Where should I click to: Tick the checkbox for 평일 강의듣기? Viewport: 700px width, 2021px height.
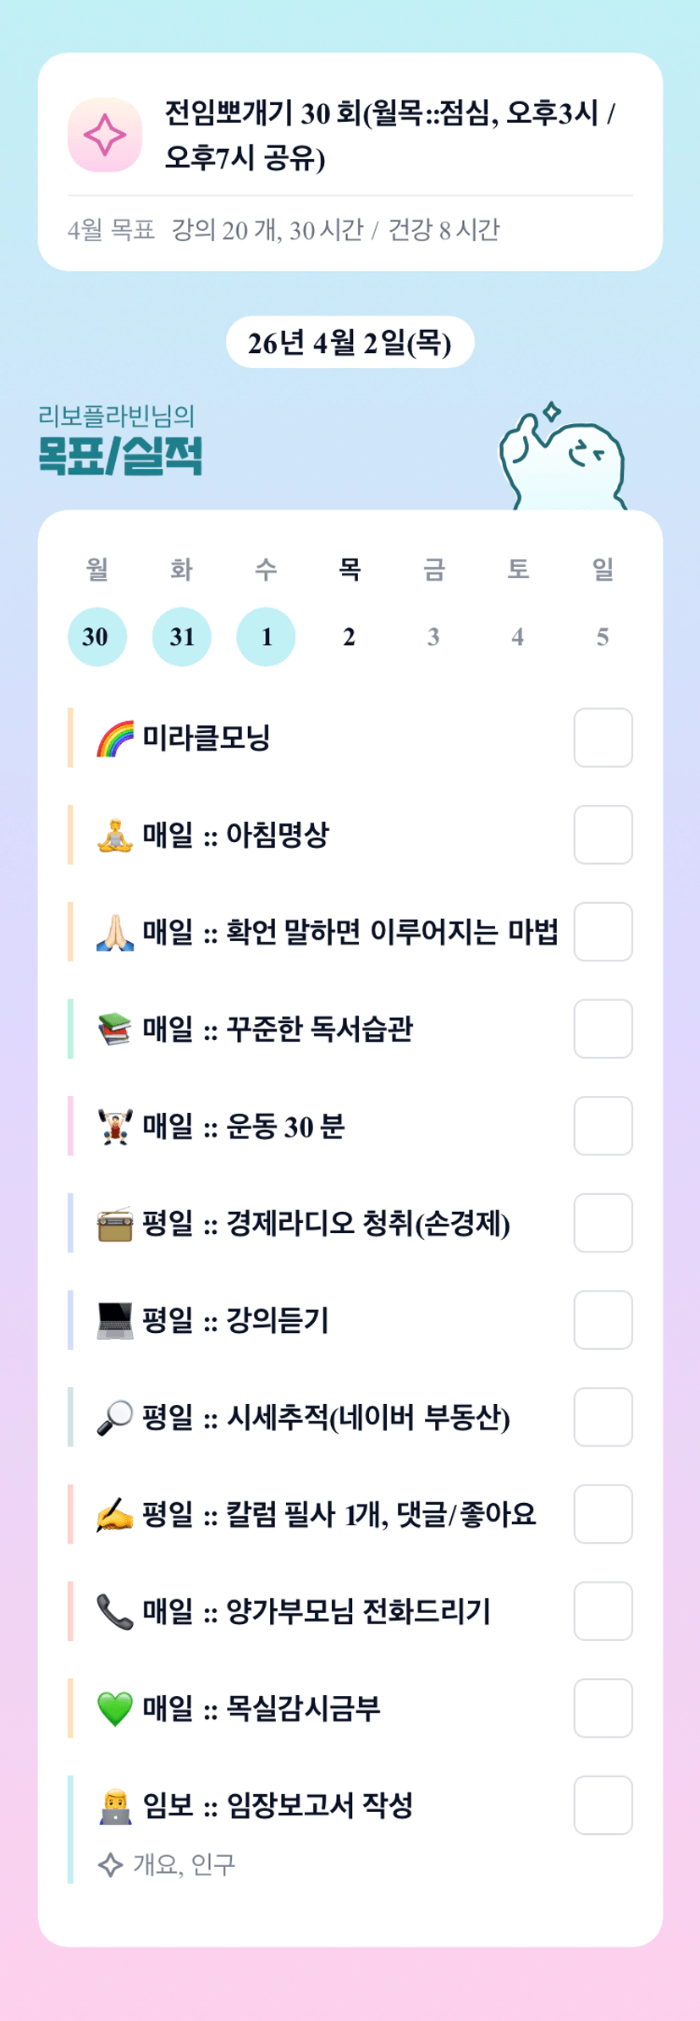pos(603,1320)
